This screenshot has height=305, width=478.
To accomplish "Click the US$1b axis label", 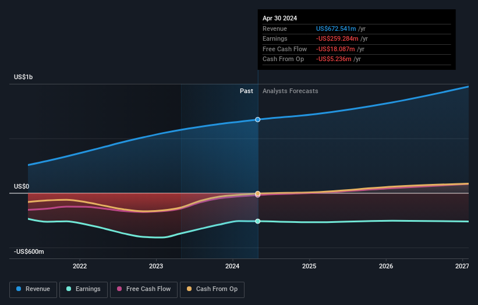I will (23, 77).
